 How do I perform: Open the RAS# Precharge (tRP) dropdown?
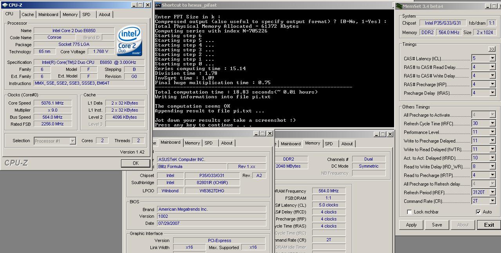[x=492, y=84]
